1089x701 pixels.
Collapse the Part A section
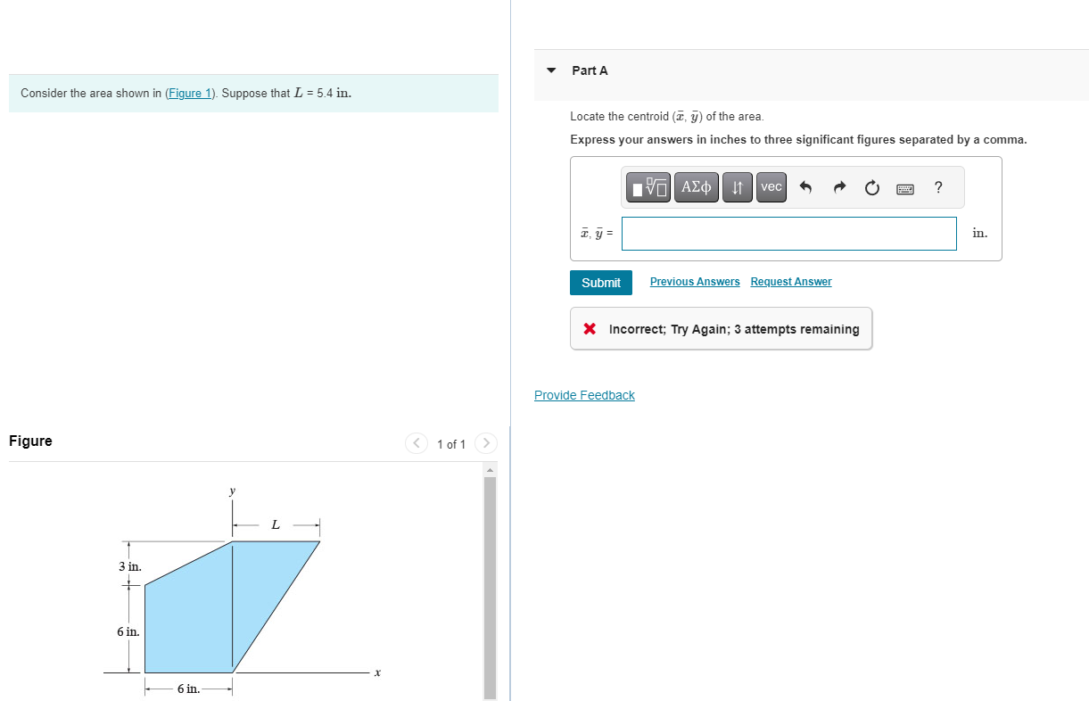click(550, 70)
